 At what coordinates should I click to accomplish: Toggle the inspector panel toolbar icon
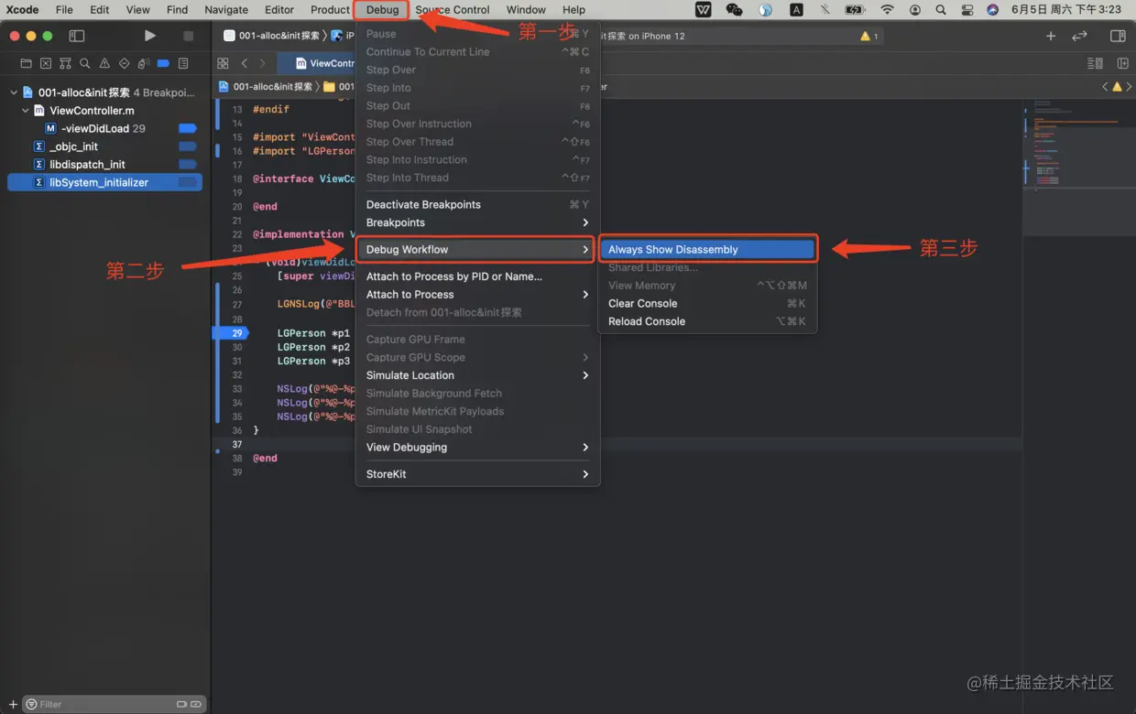(1118, 36)
